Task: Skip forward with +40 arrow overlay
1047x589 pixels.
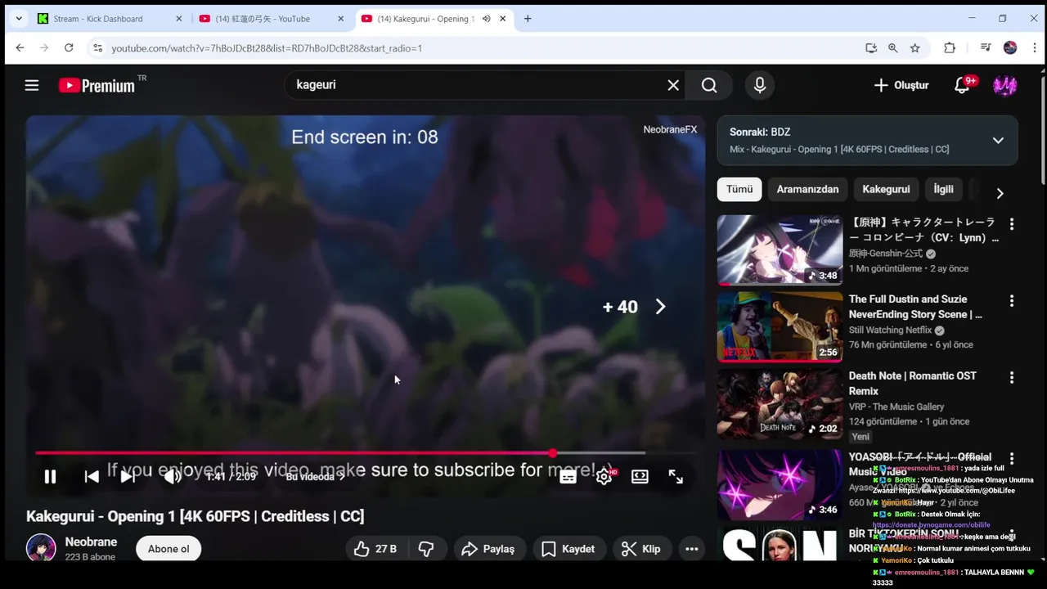Action: click(660, 307)
